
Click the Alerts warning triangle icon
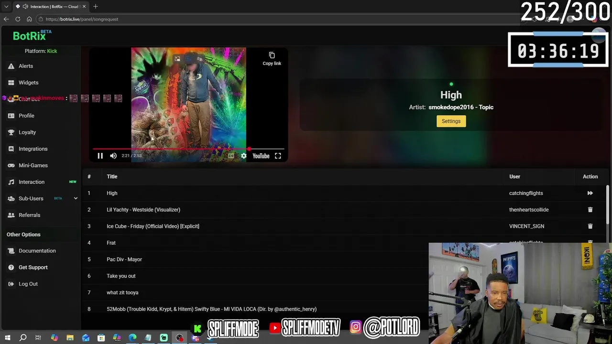click(11, 66)
